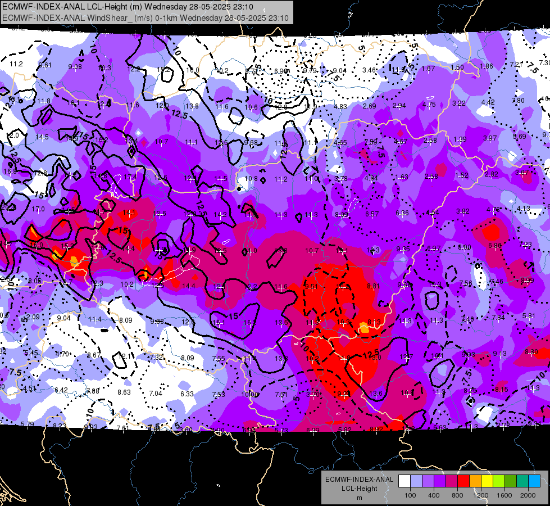Click the wind shear value 3.97
Screen dimensions: 550x506
tap(490, 138)
